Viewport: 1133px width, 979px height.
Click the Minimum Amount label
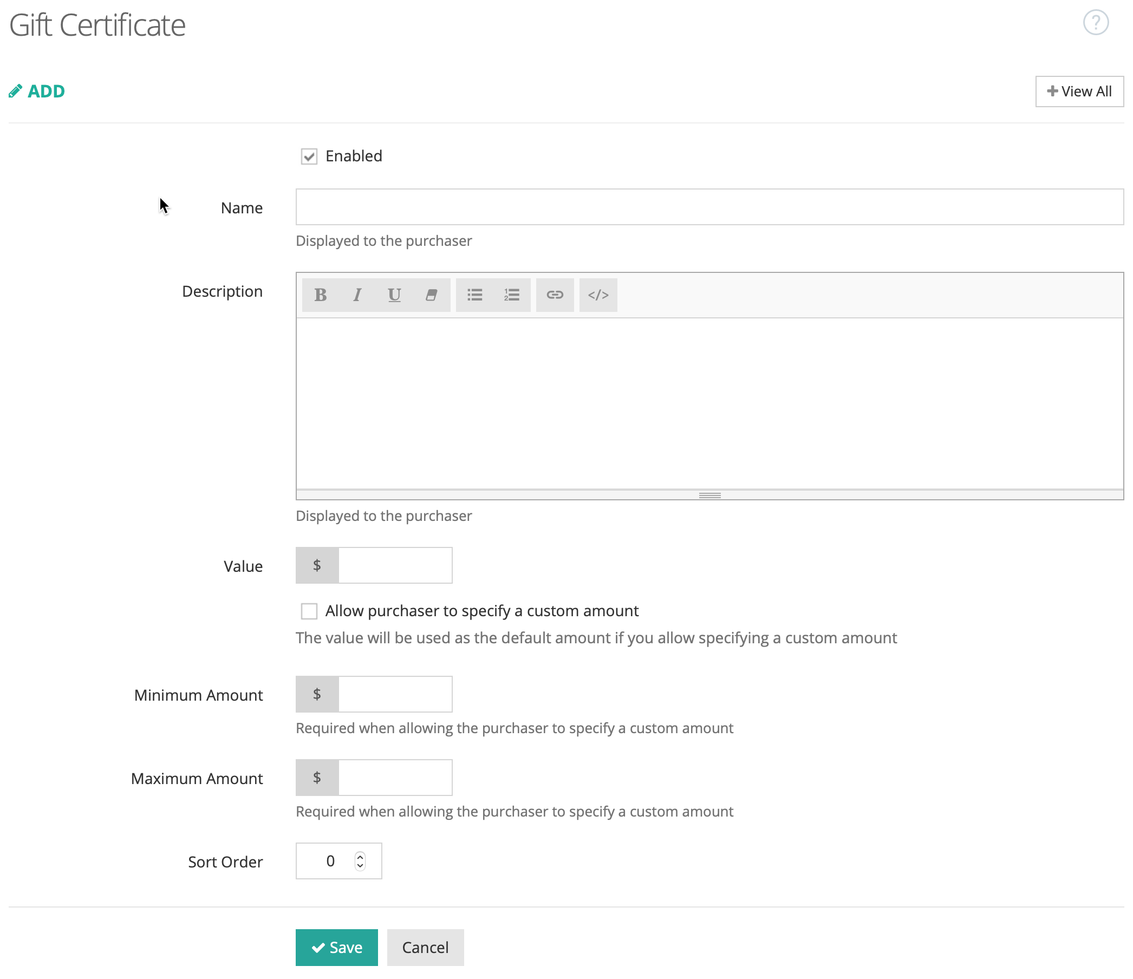tap(199, 695)
